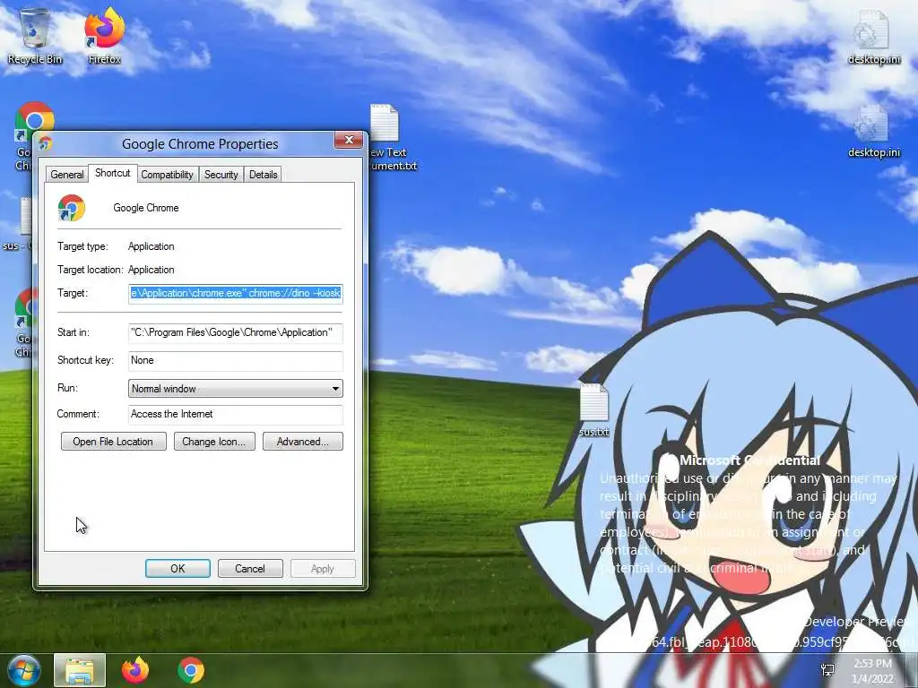Open Windows Explorer from the taskbar
This screenshot has height=688, width=918.
pyautogui.click(x=80, y=670)
